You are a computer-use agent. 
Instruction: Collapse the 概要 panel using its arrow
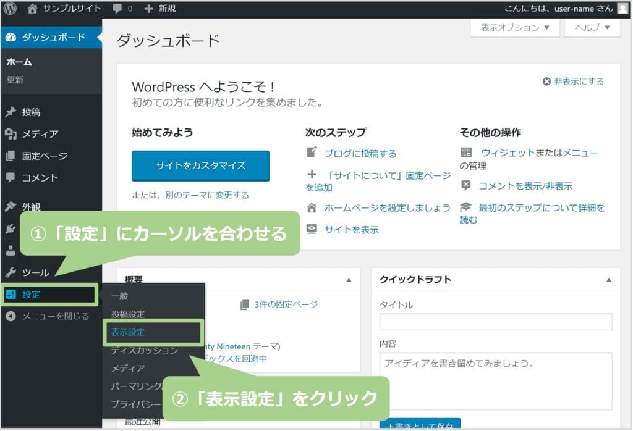click(x=349, y=280)
